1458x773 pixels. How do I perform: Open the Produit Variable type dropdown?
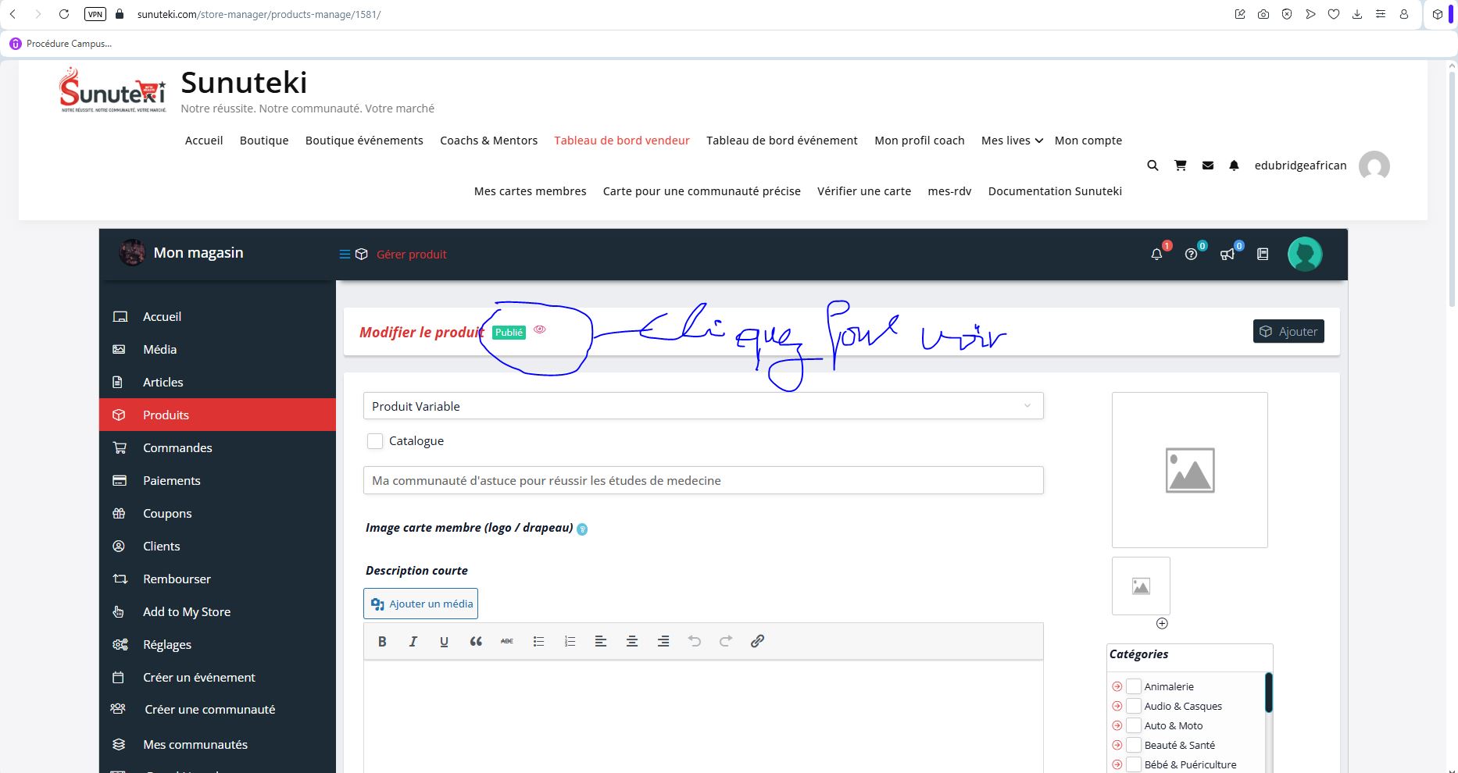click(x=703, y=406)
